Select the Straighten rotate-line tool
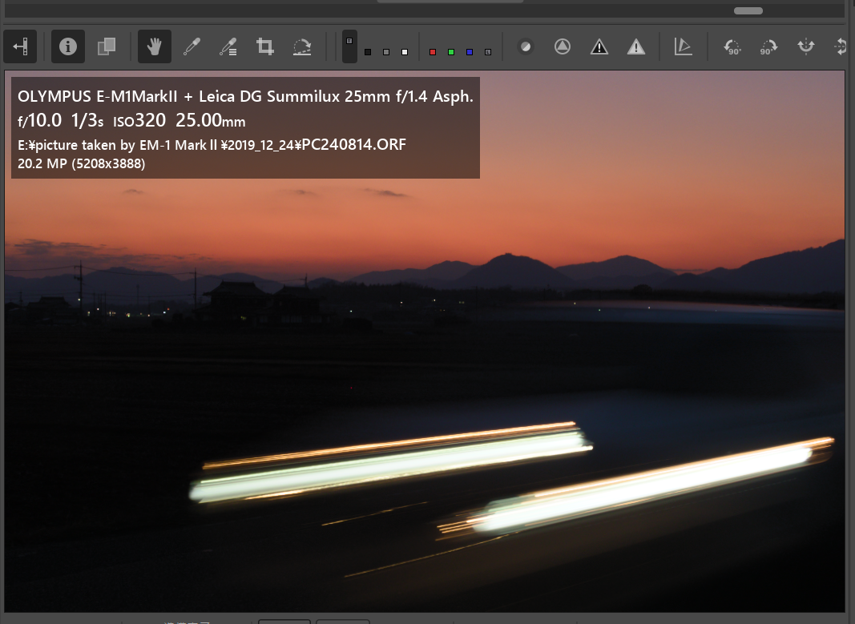The height and width of the screenshot is (624, 855). 302,46
